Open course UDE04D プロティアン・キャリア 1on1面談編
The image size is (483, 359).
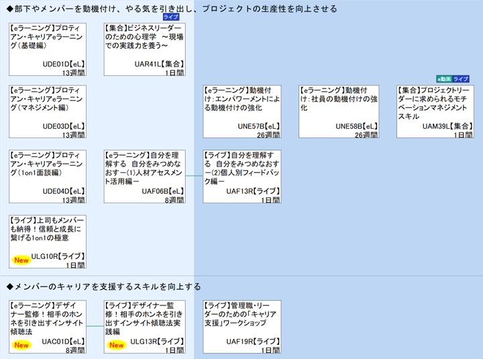[x=48, y=176]
